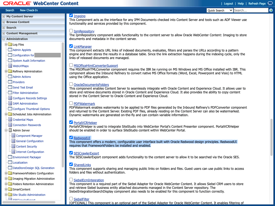Screen dimensions: 275x206
Task: Uncheck the SharedLinks checkbox
Action: (71, 164)
